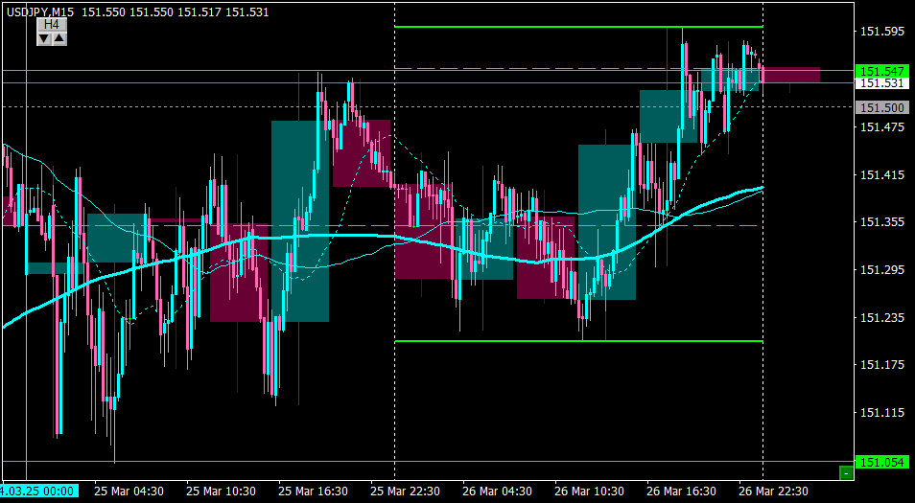
Task: Click the 151.595 price scale value
Action: (x=882, y=32)
